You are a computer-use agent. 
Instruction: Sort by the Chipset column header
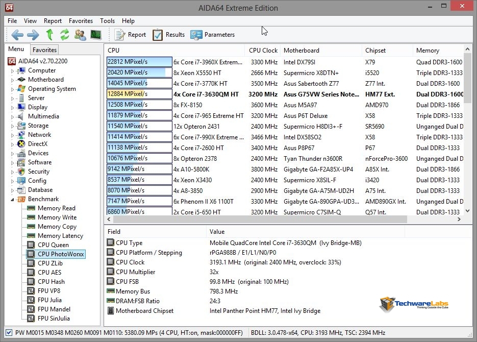pos(388,51)
